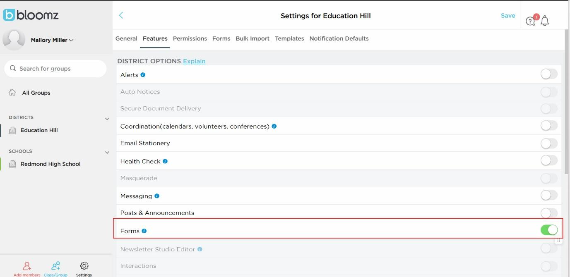
Task: Click the DISTRICT OPTIONS heading
Action: [x=149, y=61]
